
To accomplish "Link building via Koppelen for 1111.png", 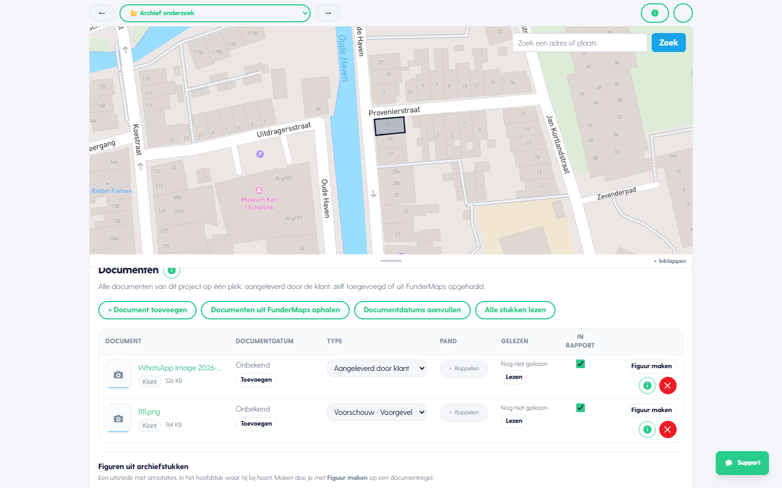I will (464, 413).
